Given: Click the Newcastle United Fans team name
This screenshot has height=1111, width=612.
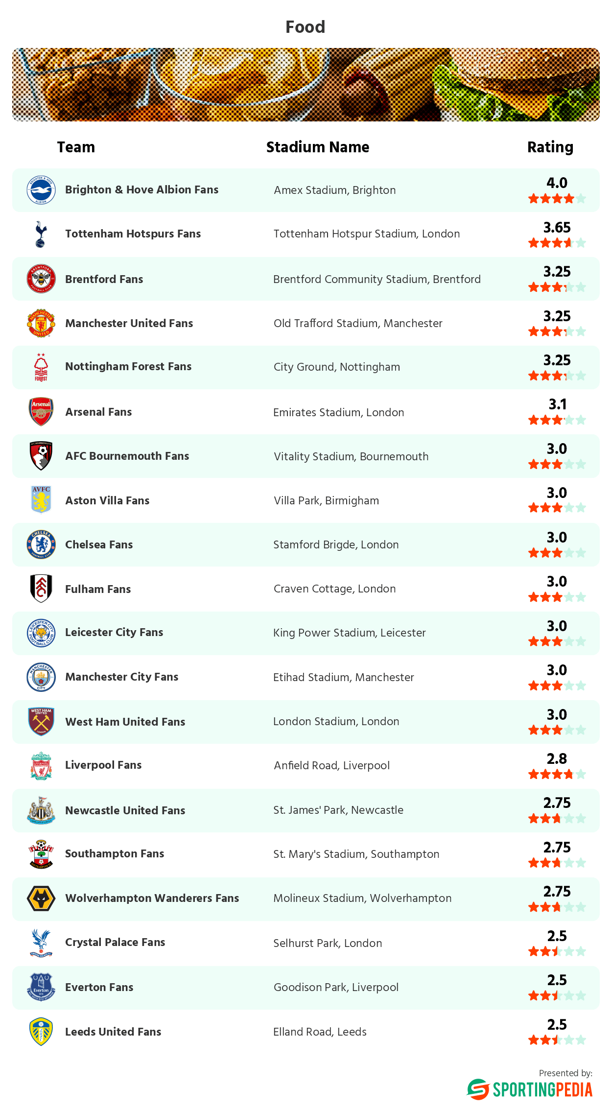Looking at the screenshot, I should click(125, 810).
